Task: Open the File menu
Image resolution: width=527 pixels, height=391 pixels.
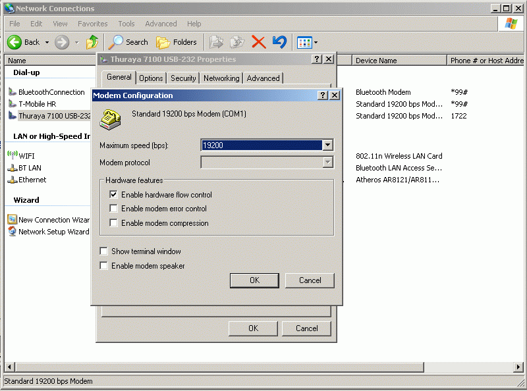Action: click(x=14, y=24)
